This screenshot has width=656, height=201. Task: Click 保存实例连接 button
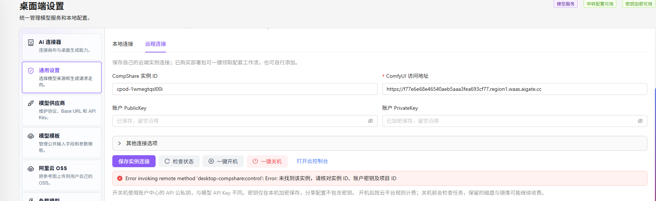pos(134,161)
